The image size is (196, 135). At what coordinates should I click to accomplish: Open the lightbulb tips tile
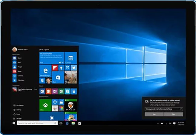click(x=61, y=68)
